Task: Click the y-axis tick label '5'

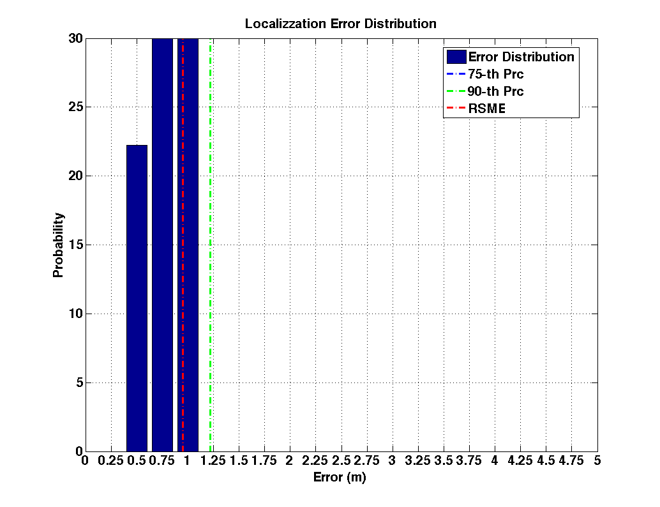Action: [80, 382]
